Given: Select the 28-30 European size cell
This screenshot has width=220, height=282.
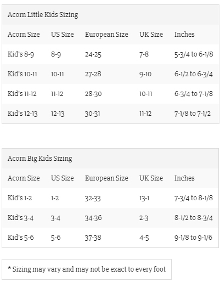Looking at the screenshot, I should coord(93,94).
